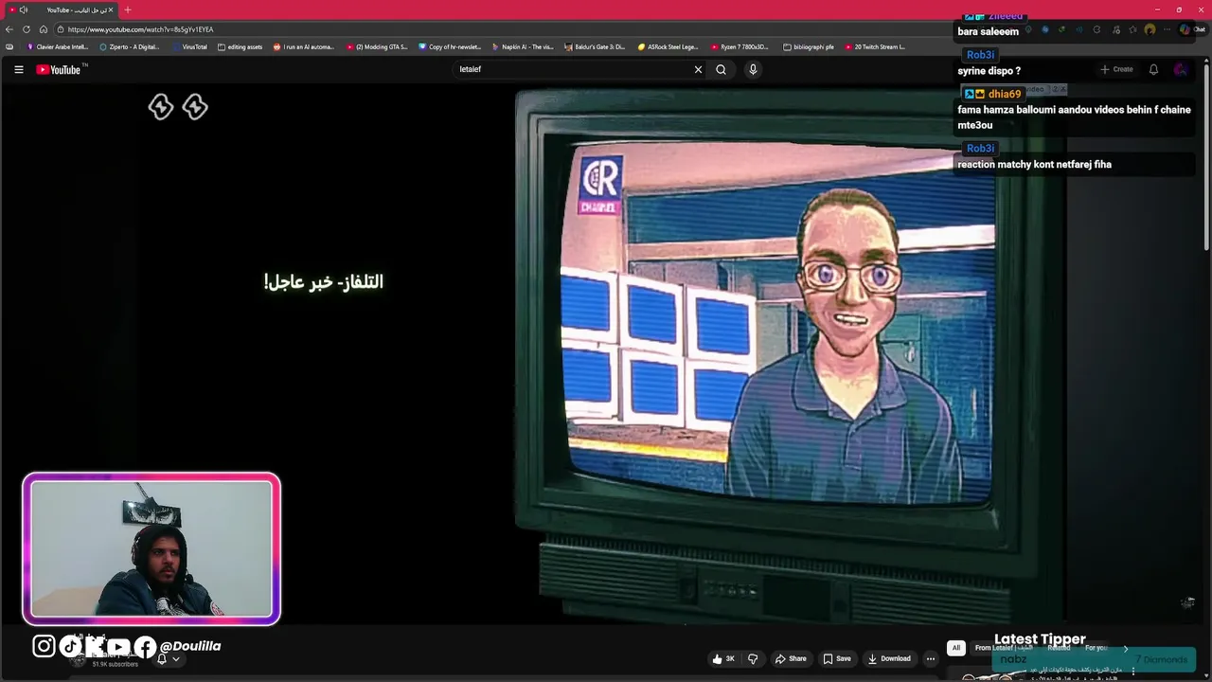Open the YouTube guide hamburger menu
Viewport: 1212px width, 682px height.
point(18,69)
